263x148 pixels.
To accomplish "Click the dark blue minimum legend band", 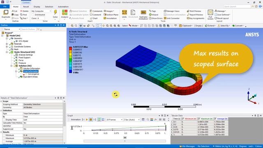I will tap(70, 71).
